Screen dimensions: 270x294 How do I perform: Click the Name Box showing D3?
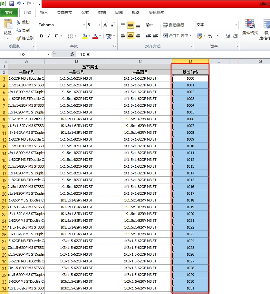[23, 54]
